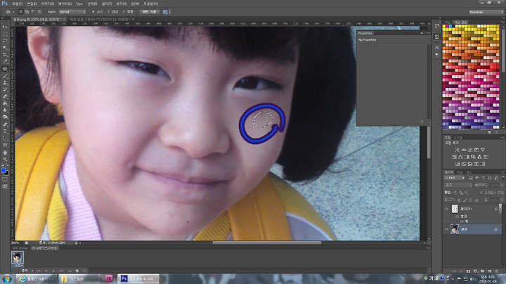Filter layers by type layers

point(484,178)
